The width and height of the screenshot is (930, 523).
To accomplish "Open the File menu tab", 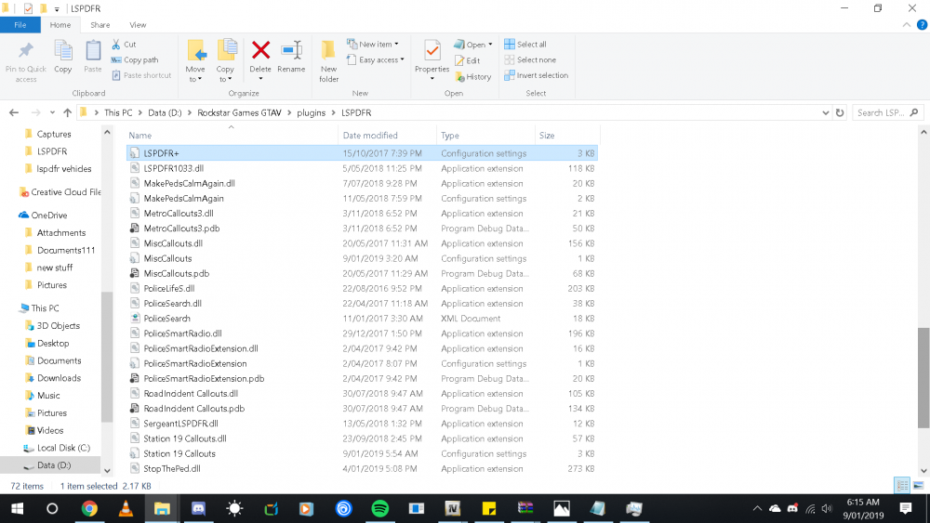I will [x=20, y=25].
